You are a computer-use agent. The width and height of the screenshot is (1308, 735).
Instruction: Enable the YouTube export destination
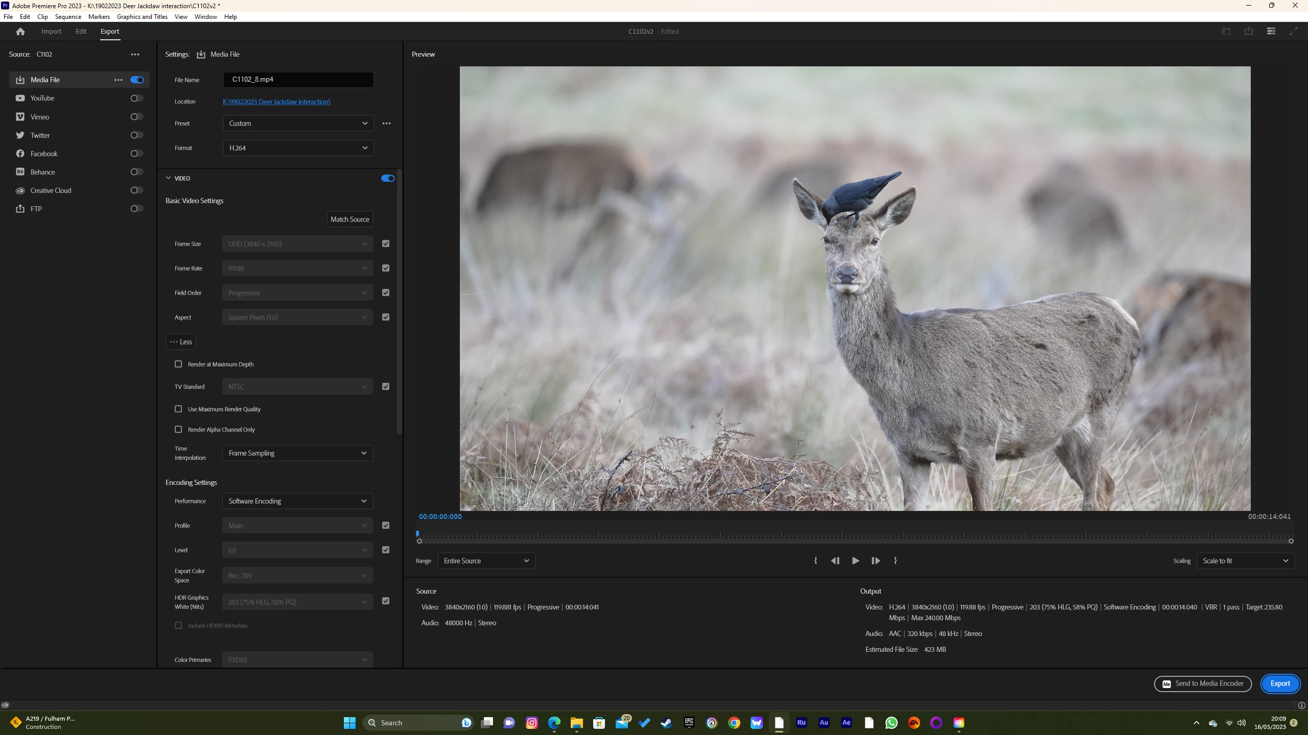pyautogui.click(x=136, y=98)
